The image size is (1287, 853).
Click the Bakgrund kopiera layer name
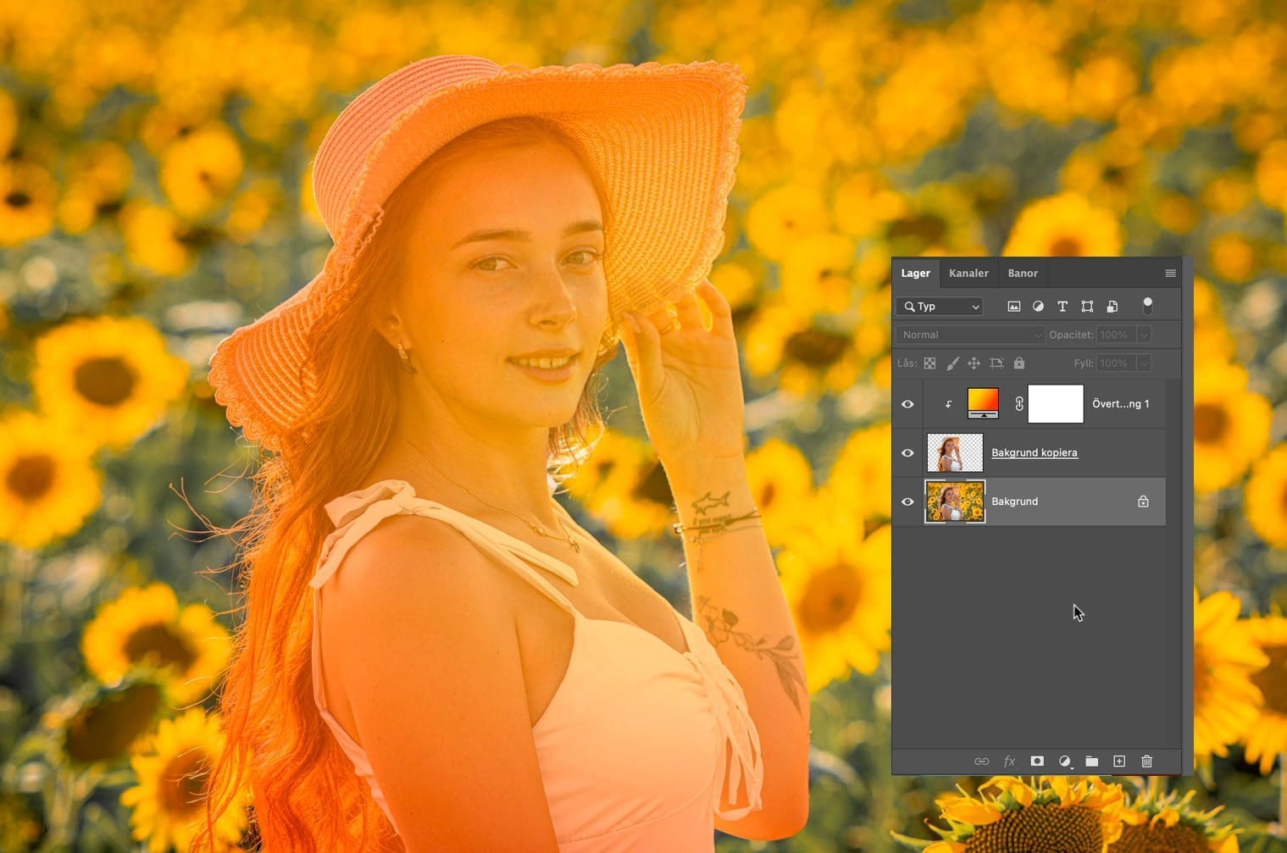pyautogui.click(x=1035, y=452)
